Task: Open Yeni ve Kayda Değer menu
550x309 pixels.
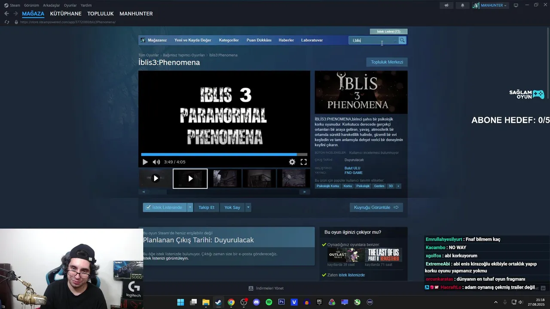Action: [x=193, y=40]
